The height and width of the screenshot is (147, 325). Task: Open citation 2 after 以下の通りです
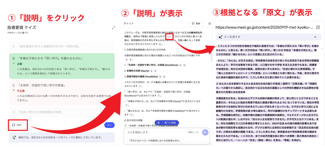click(126, 60)
